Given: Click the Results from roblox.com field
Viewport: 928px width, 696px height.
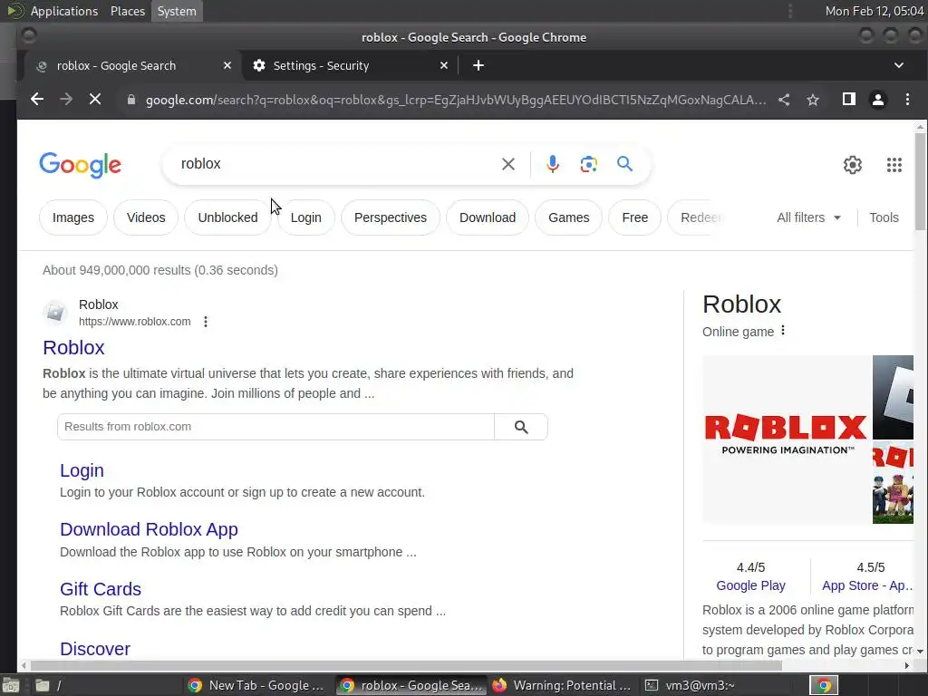Looking at the screenshot, I should tap(275, 427).
